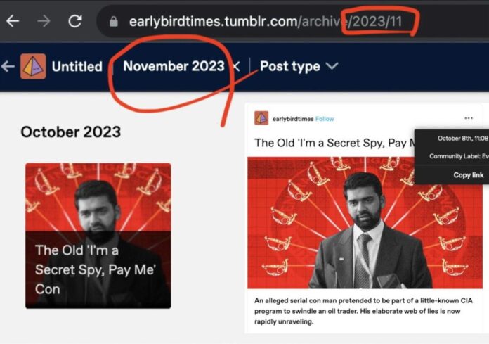The image size is (489, 344).
Task: Click the padlock site info icon
Action: (x=114, y=22)
